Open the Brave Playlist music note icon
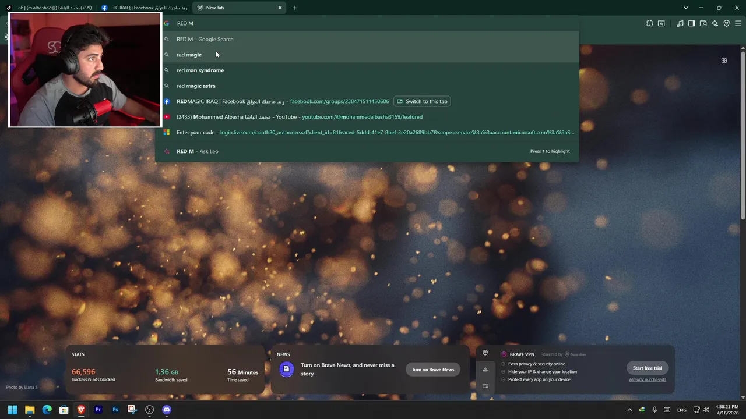 (680, 23)
